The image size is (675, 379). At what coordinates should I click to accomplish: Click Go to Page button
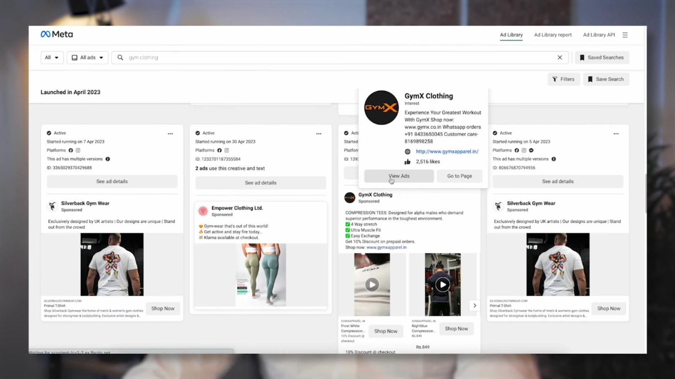459,176
